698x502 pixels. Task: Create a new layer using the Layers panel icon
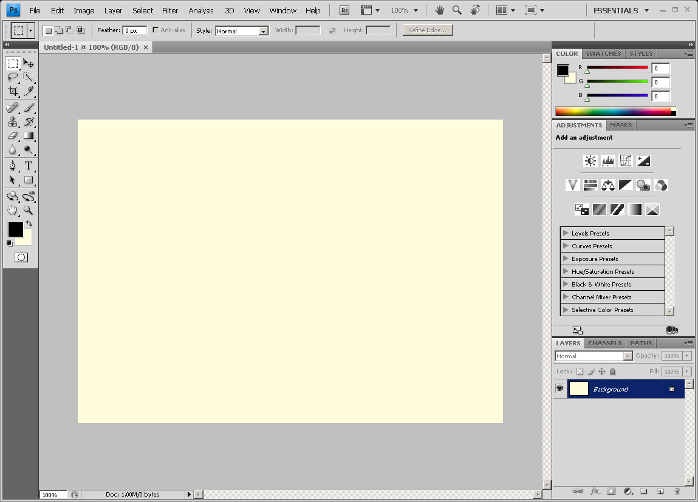pos(660,491)
